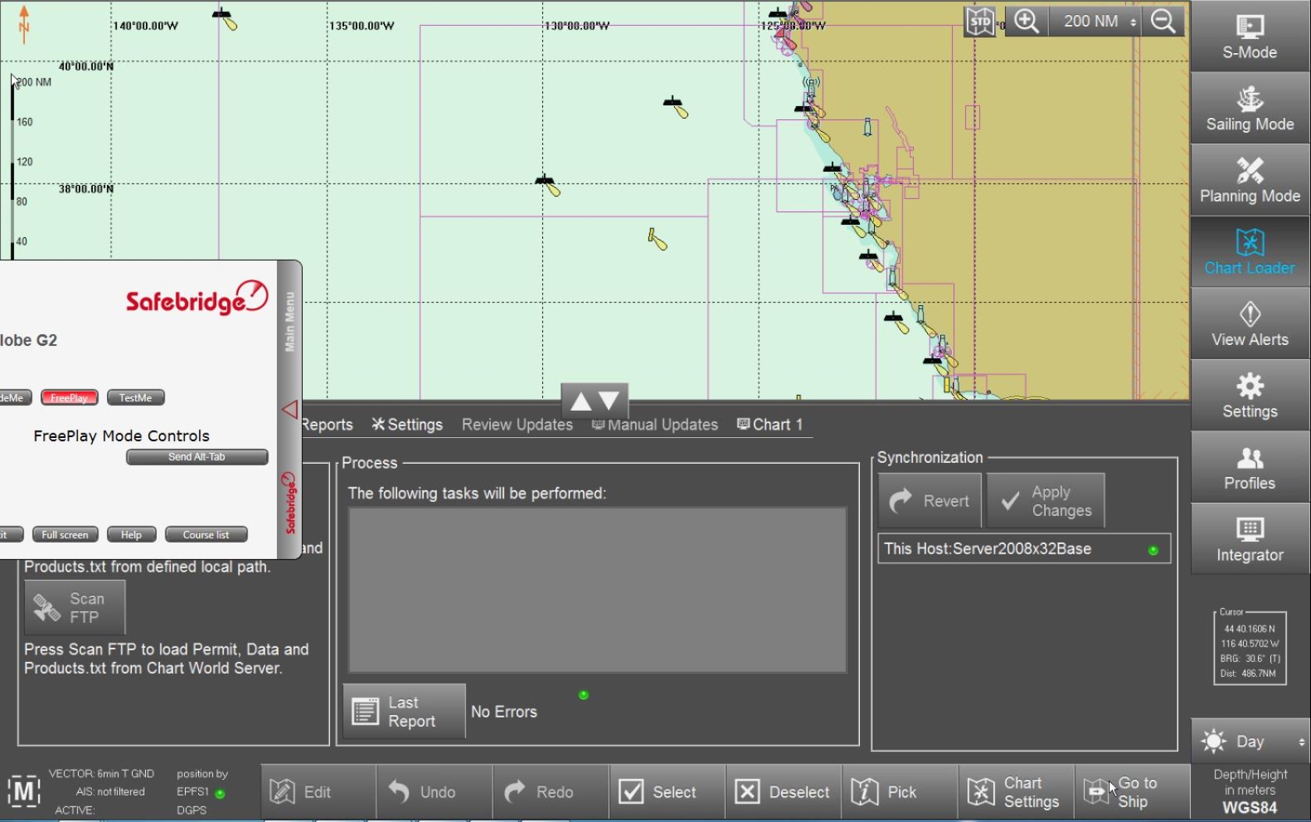This screenshot has height=822, width=1311.
Task: Open the Integrator panel
Action: pyautogui.click(x=1249, y=539)
